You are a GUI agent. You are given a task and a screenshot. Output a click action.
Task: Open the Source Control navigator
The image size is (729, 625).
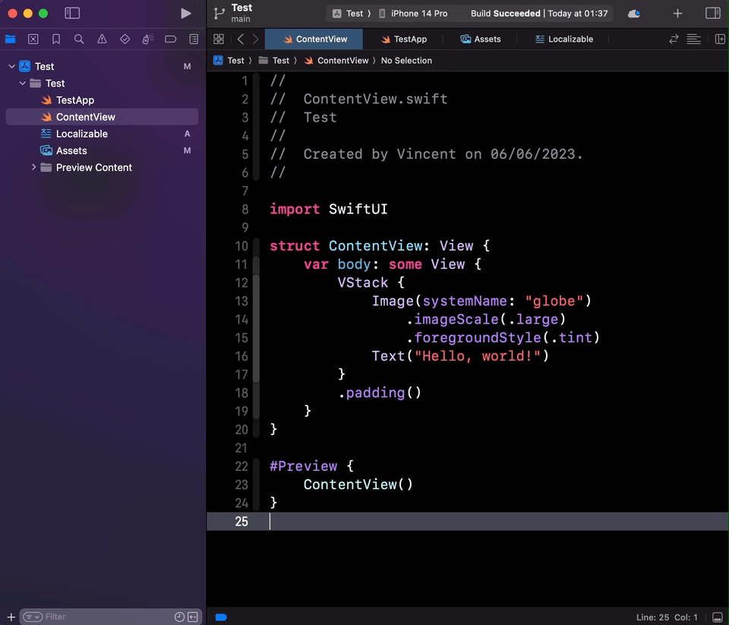coord(33,39)
